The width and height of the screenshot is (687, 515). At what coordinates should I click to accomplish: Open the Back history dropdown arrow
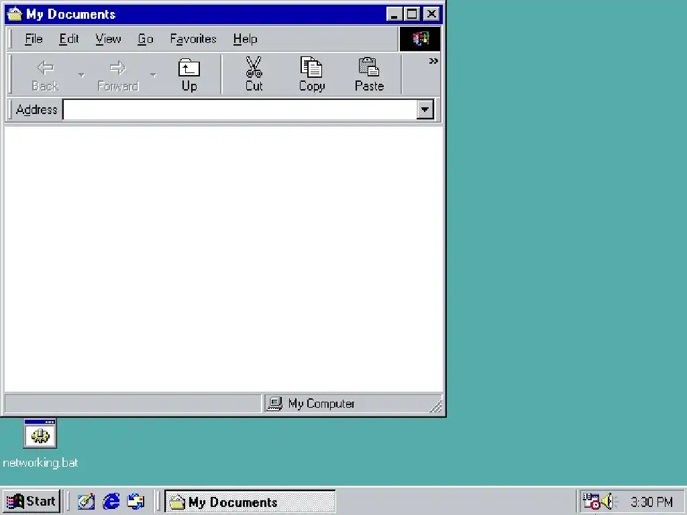click(x=81, y=75)
